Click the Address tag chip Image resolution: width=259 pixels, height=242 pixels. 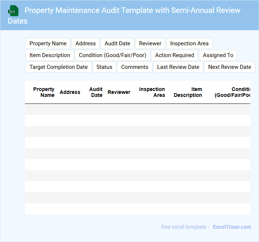[x=86, y=43]
